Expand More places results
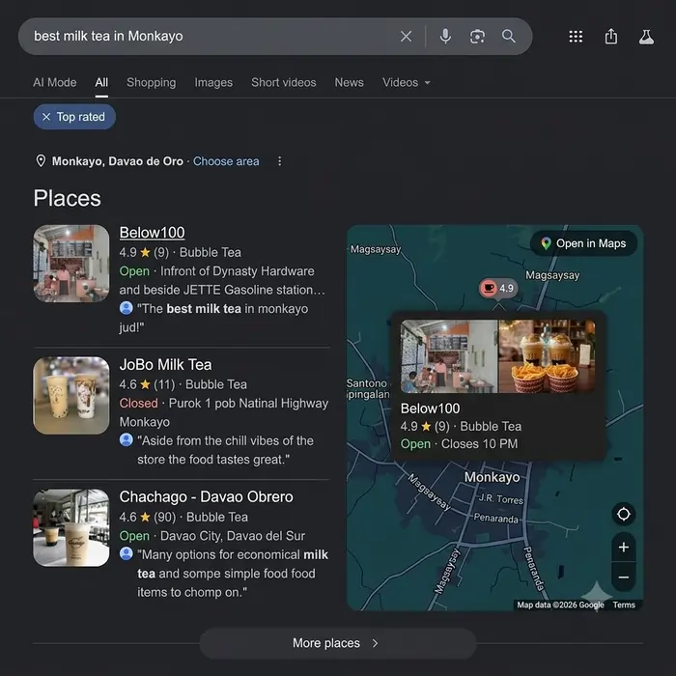 338,643
